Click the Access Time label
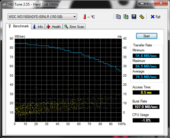 [142, 87]
